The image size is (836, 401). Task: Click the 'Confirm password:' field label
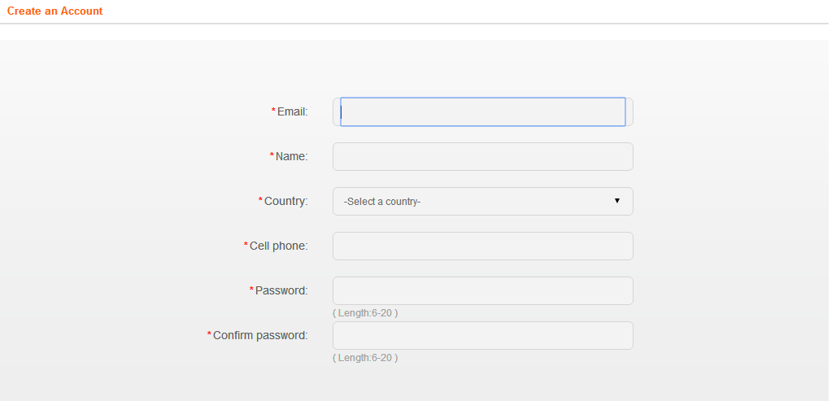point(261,336)
